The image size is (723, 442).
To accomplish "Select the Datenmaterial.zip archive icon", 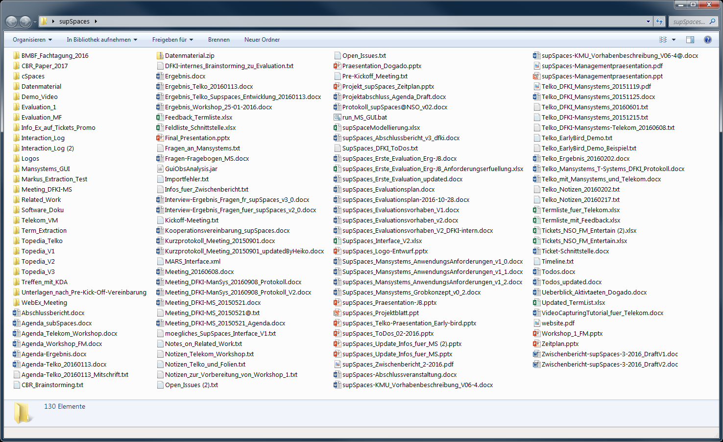I will pyautogui.click(x=160, y=56).
